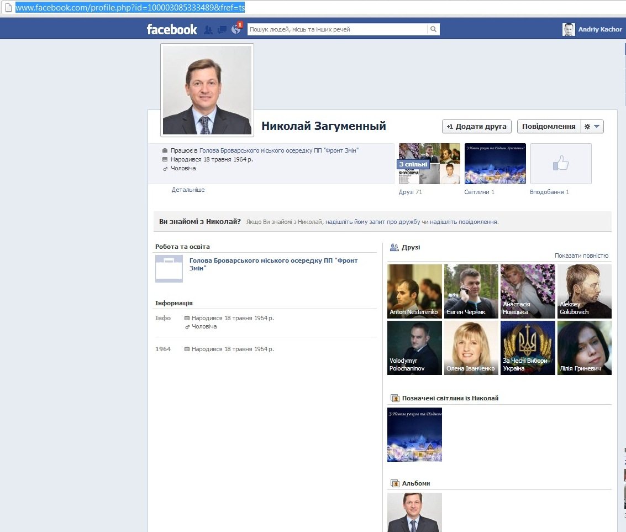Click the 3 спільні mutual friends badge
Screen dimensions: 626x532
[413, 164]
